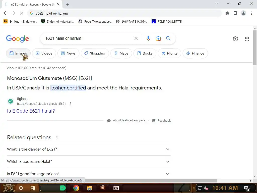The height and width of the screenshot is (193, 257).
Task: Open the 'Is E Code E621 halal?' link
Action: [31, 111]
